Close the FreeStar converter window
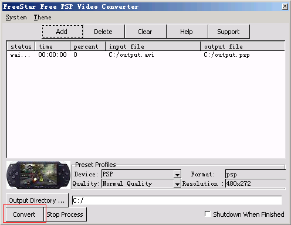Image resolution: width=291 pixels, height=225 pixels. pos(285,6)
